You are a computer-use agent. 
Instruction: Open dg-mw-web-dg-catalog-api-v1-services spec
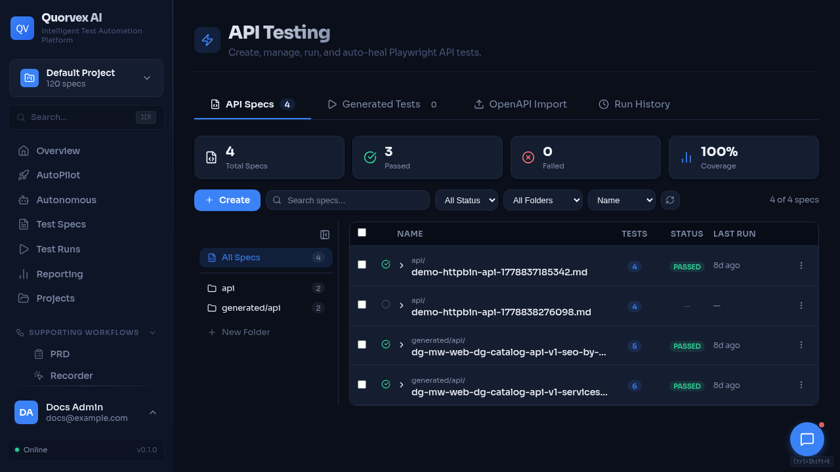coord(509,392)
